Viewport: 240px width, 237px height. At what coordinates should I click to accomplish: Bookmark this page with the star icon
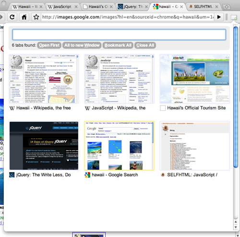36,17
